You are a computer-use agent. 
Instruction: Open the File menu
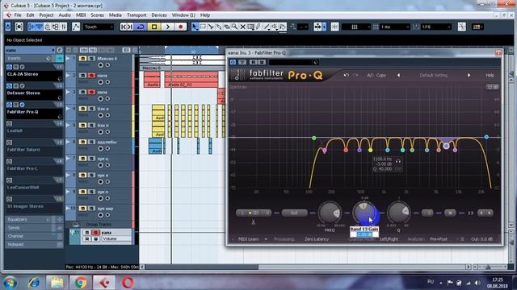coord(18,15)
